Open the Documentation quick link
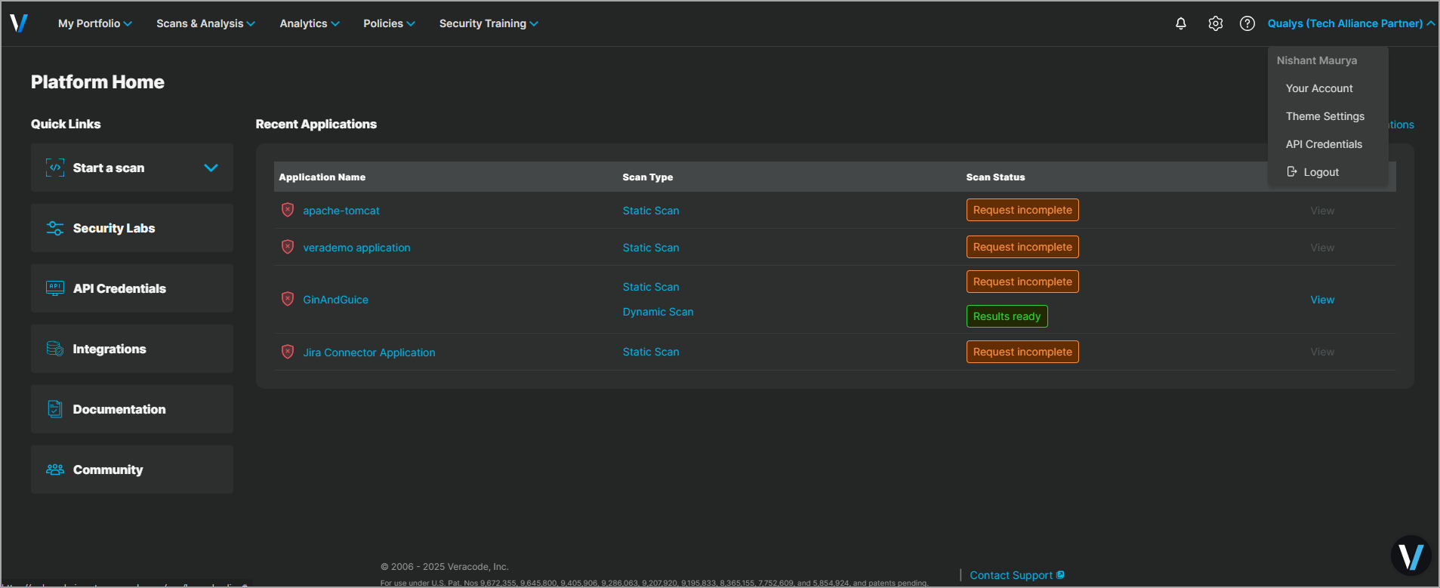 pos(132,409)
